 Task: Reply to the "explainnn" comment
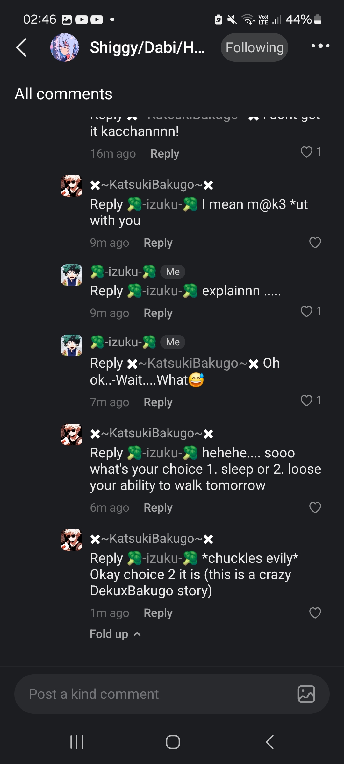(158, 313)
